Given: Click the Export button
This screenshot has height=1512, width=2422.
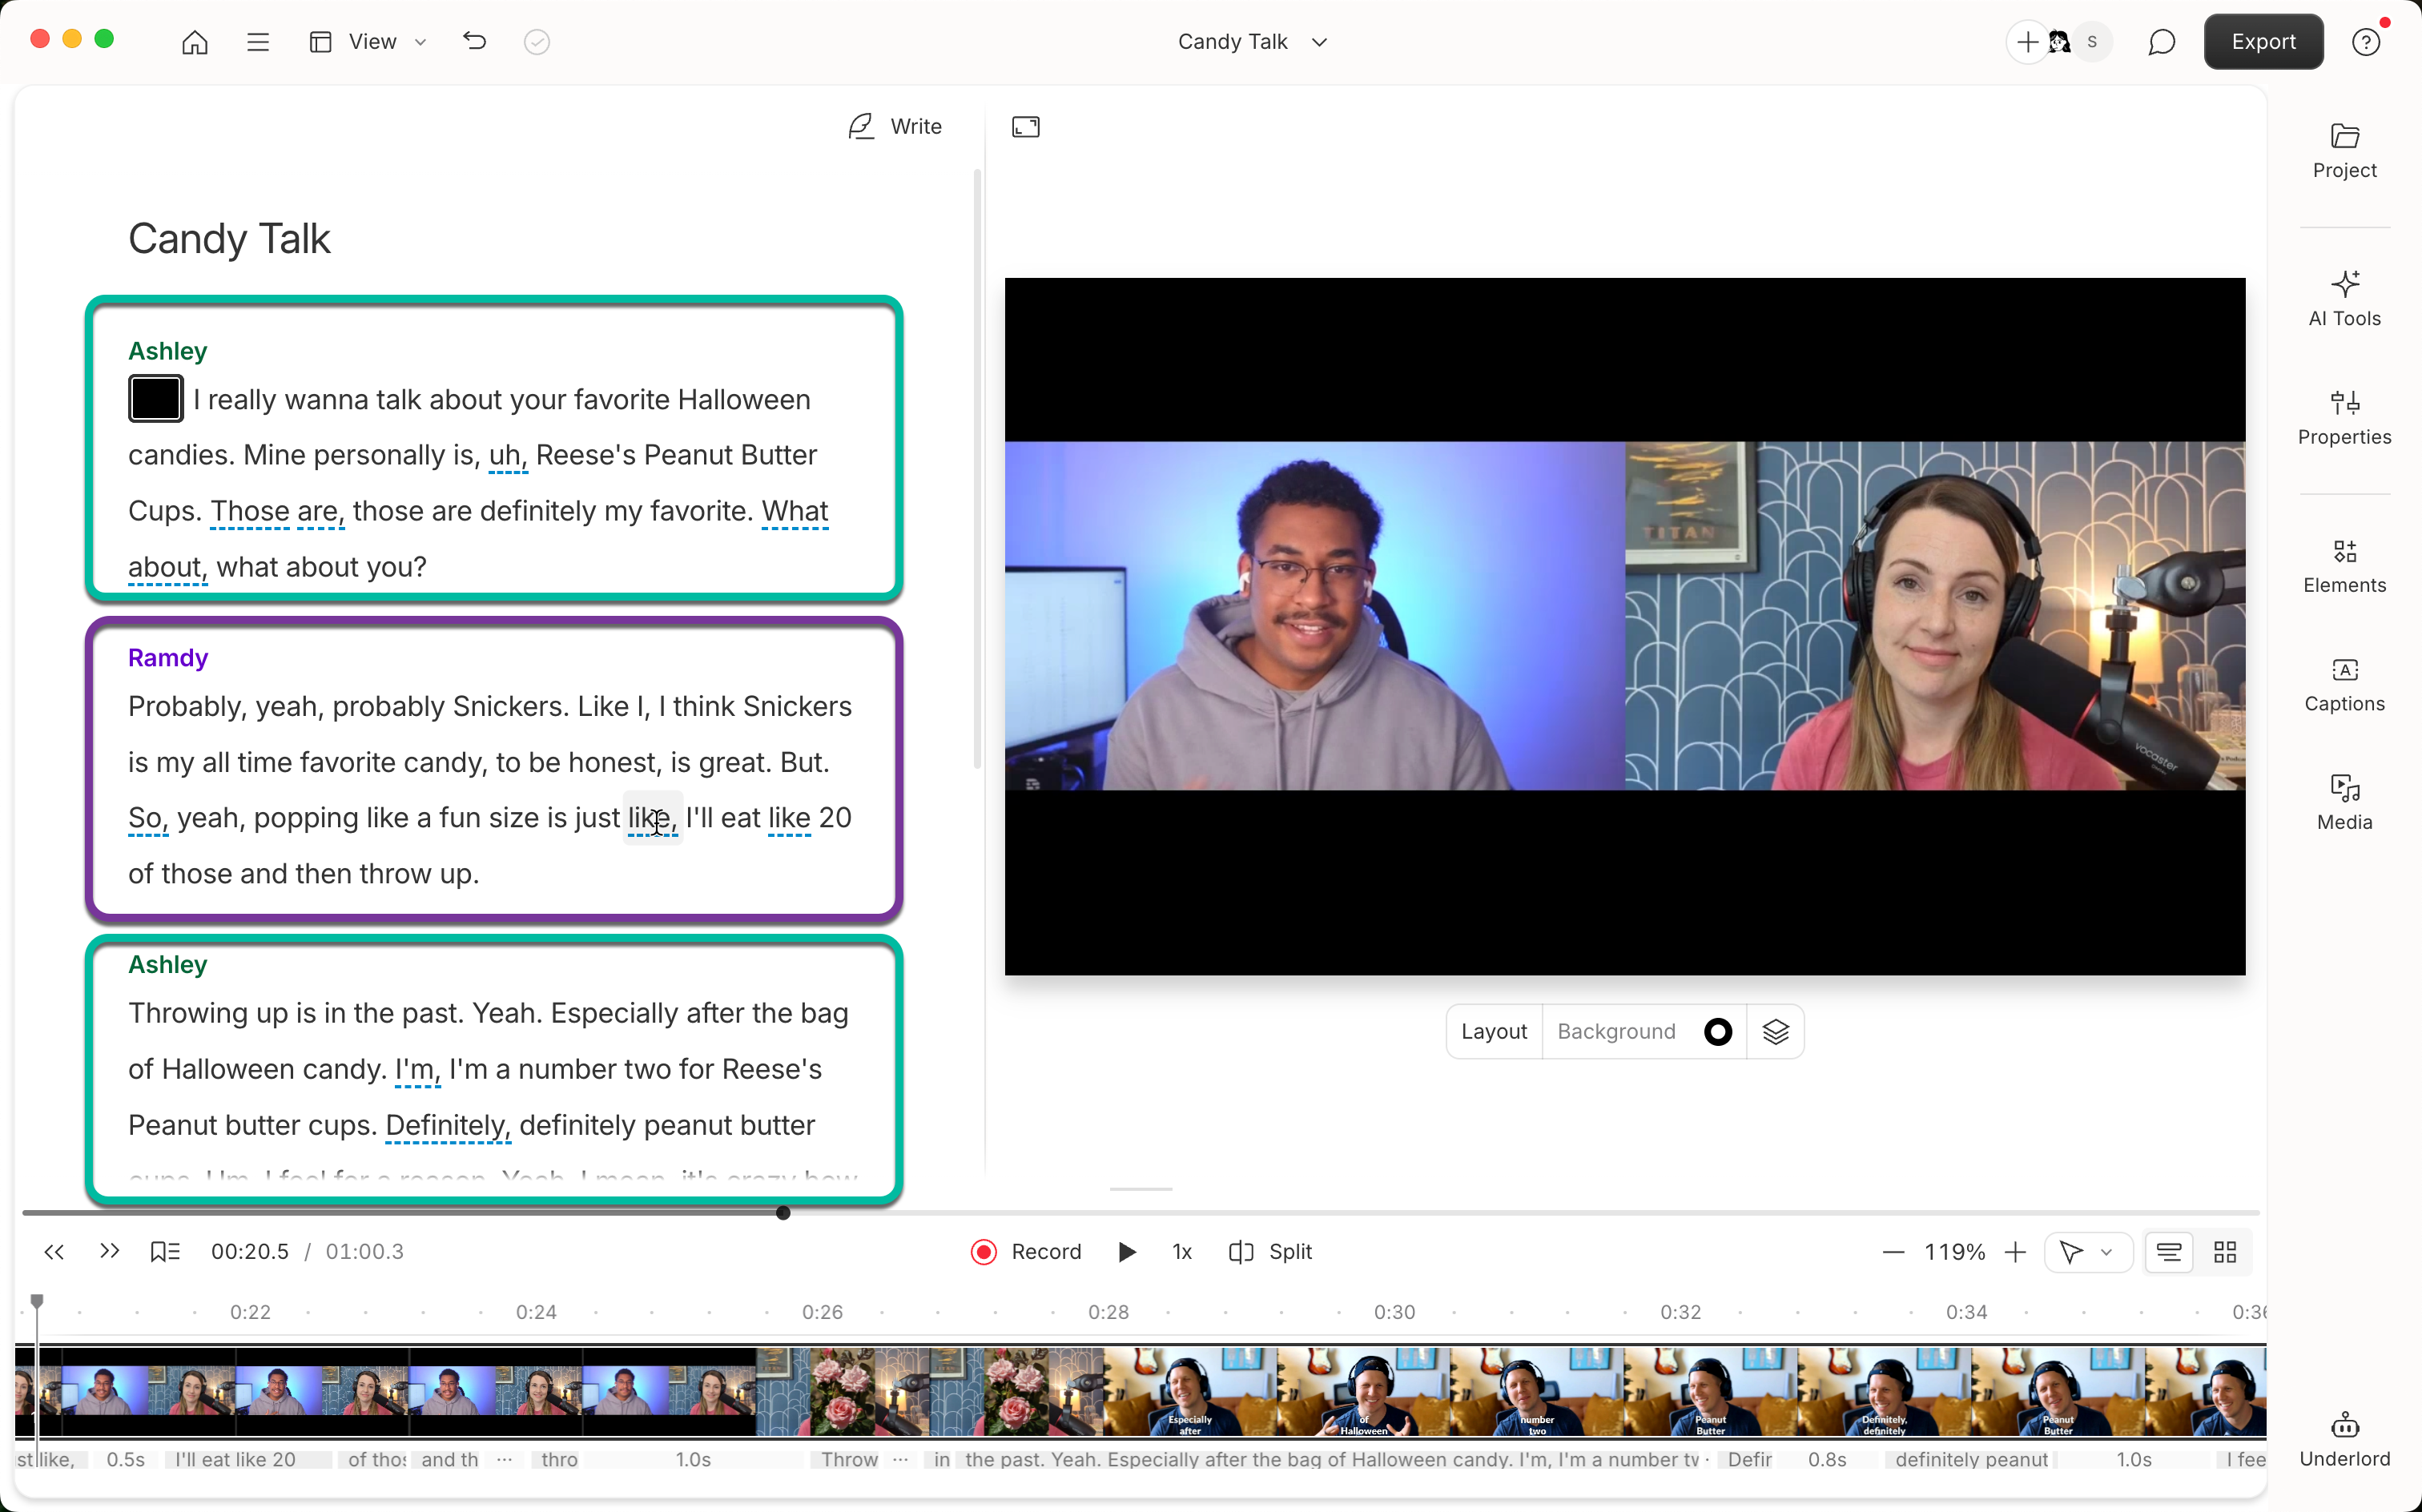Looking at the screenshot, I should coord(2262,41).
